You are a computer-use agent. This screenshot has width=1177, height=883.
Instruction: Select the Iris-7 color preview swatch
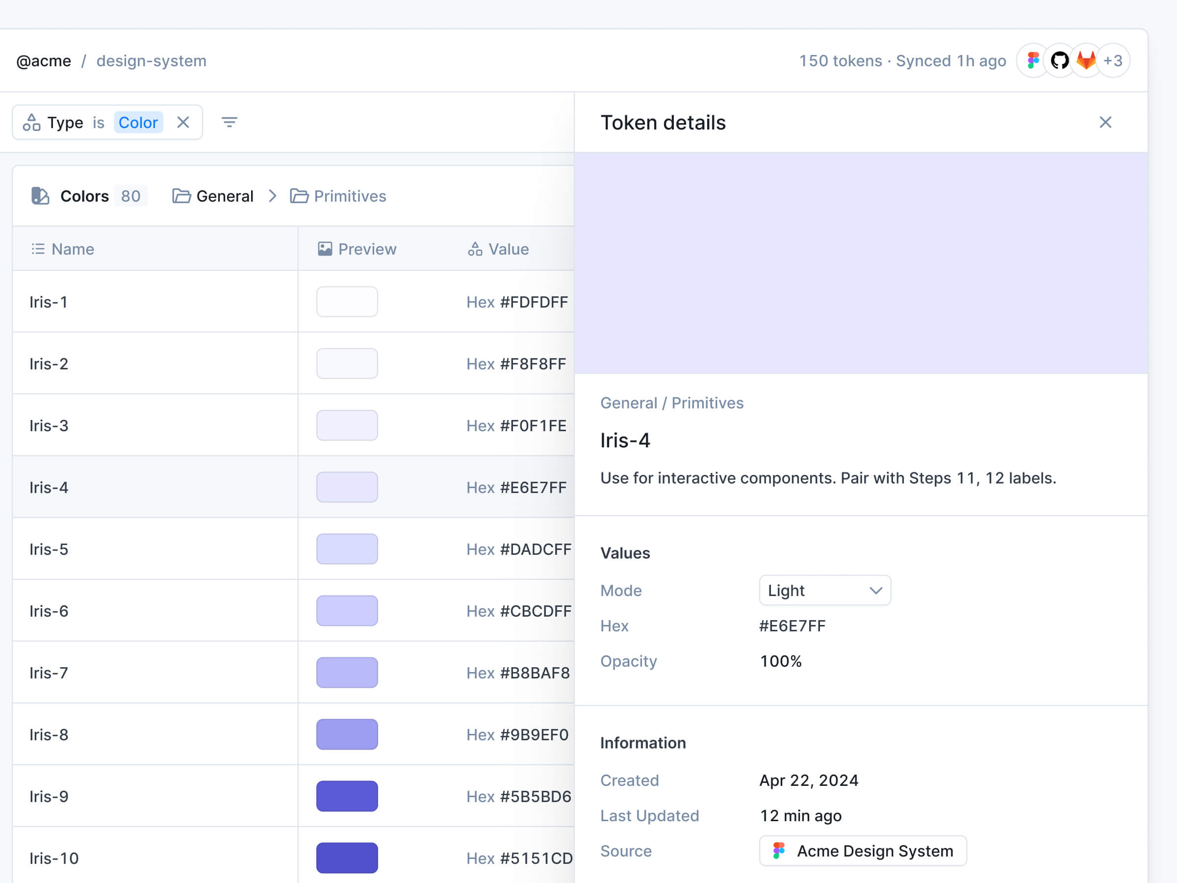pos(346,672)
